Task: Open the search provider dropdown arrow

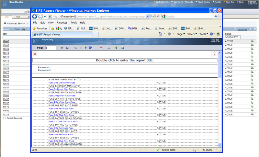Action: point(220,16)
